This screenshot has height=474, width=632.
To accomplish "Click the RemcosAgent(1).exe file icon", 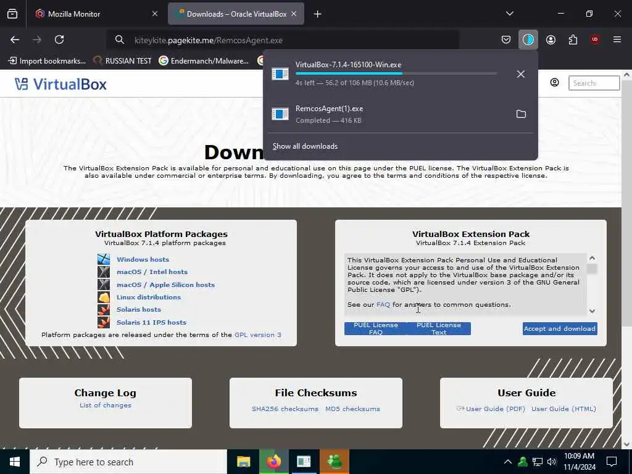I will [280, 114].
